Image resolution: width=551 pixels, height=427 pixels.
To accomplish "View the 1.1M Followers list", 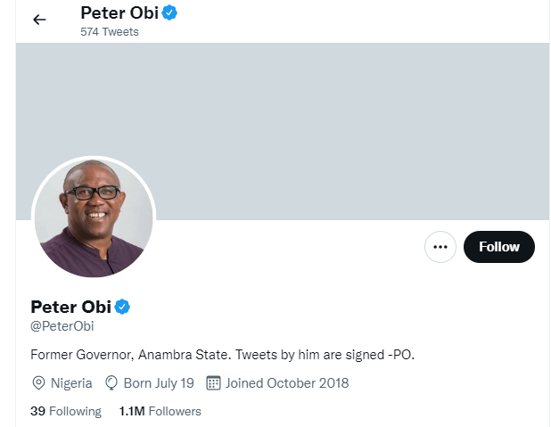I will click(x=160, y=411).
